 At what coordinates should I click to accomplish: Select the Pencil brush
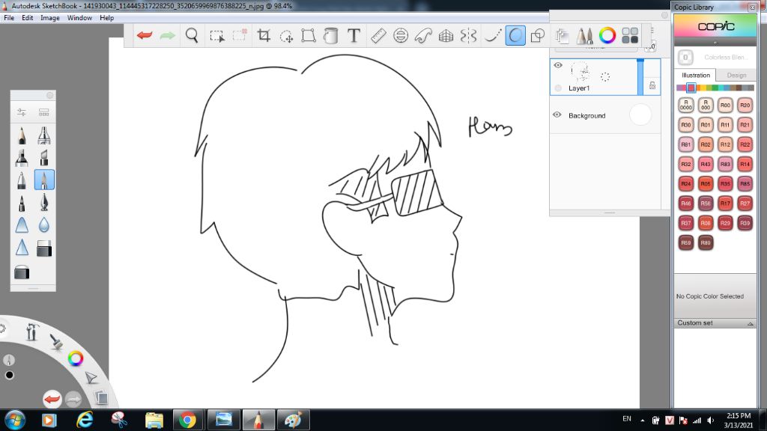pyautogui.click(x=22, y=135)
